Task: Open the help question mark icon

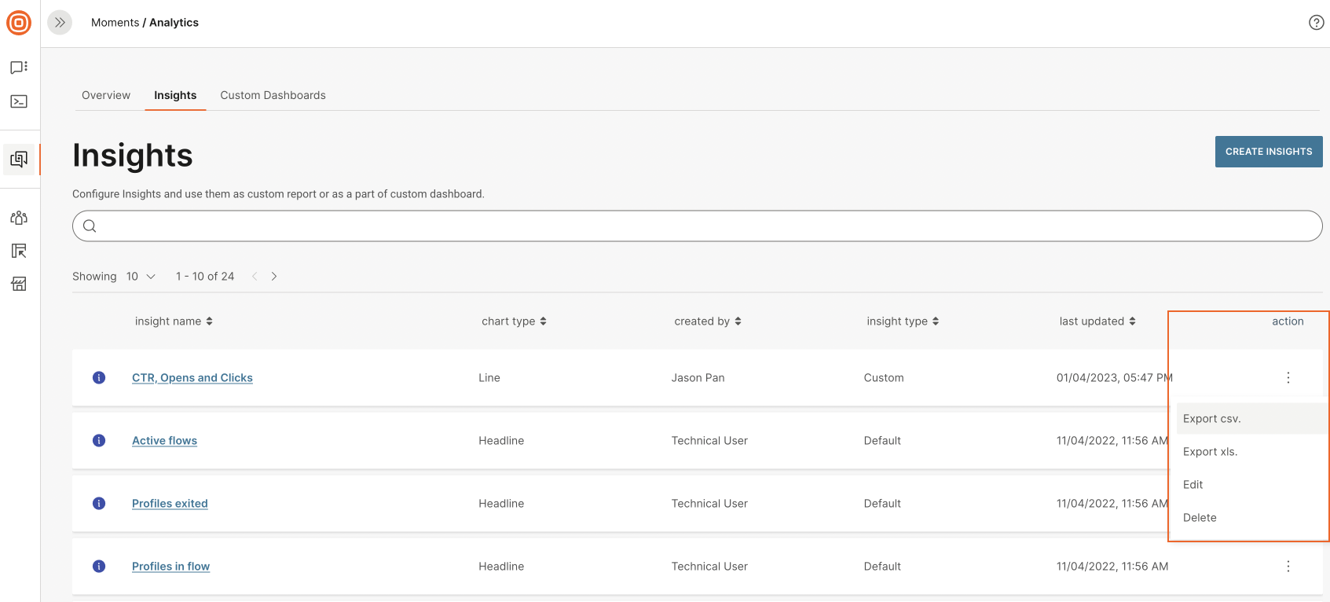Action: point(1316,23)
